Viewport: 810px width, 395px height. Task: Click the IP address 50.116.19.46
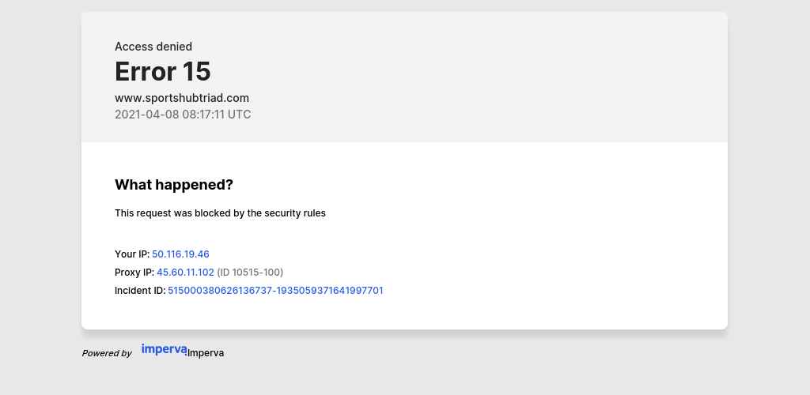point(180,254)
